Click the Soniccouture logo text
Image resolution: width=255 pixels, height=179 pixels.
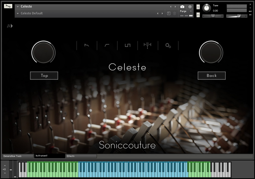127,145
